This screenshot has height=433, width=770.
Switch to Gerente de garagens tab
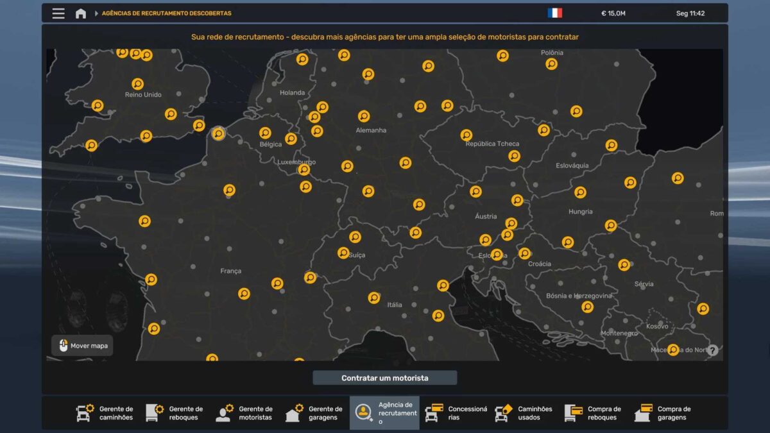point(314,413)
